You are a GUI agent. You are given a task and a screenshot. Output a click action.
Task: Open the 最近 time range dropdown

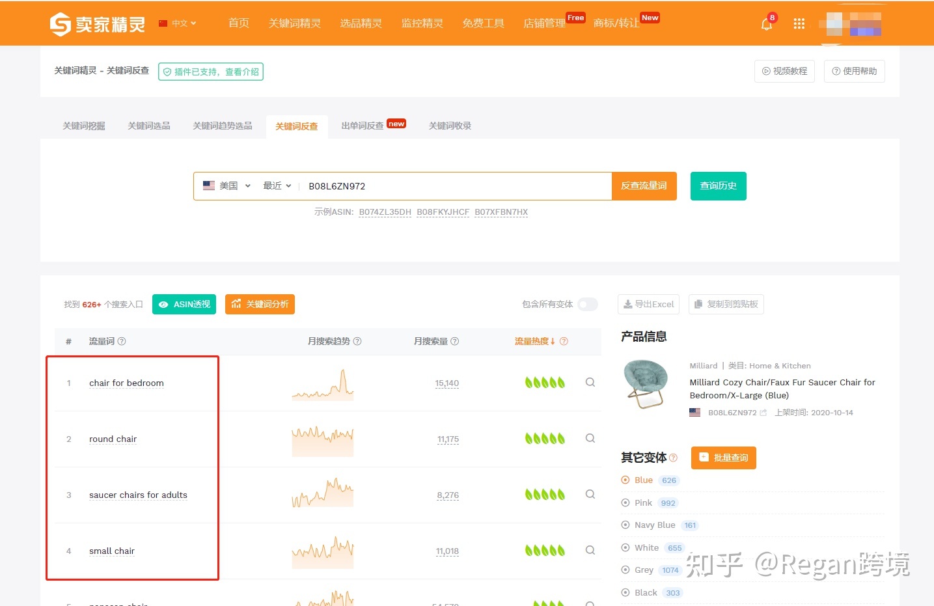277,186
